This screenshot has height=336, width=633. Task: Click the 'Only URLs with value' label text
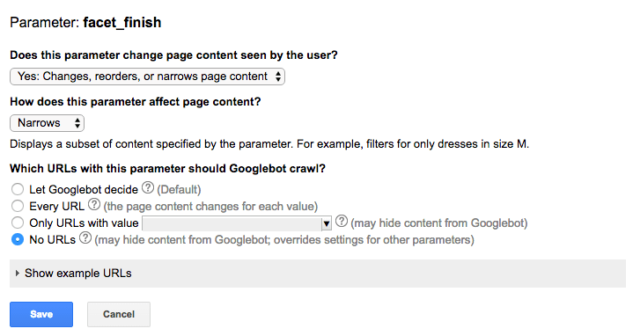click(x=84, y=223)
